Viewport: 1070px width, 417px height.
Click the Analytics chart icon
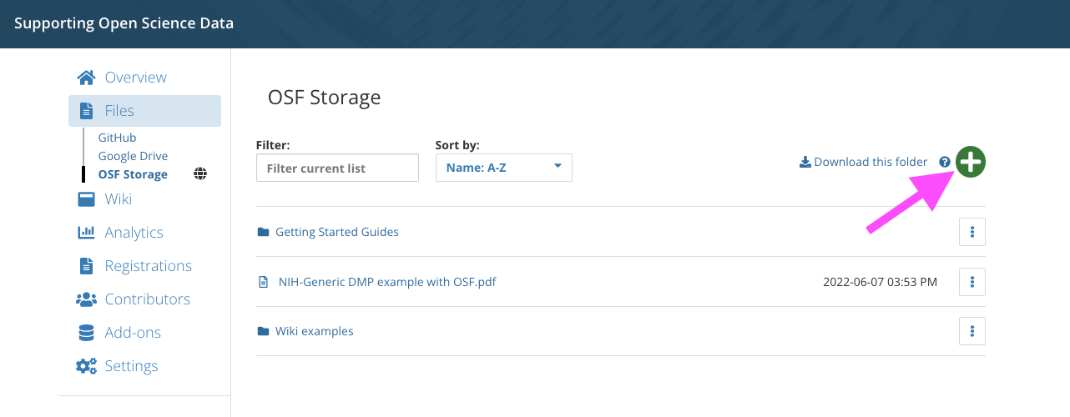[86, 233]
